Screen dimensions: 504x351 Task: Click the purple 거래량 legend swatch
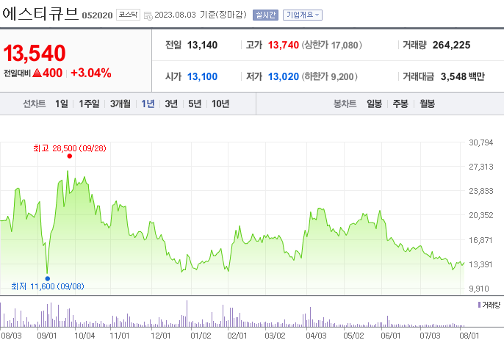[x=479, y=305]
